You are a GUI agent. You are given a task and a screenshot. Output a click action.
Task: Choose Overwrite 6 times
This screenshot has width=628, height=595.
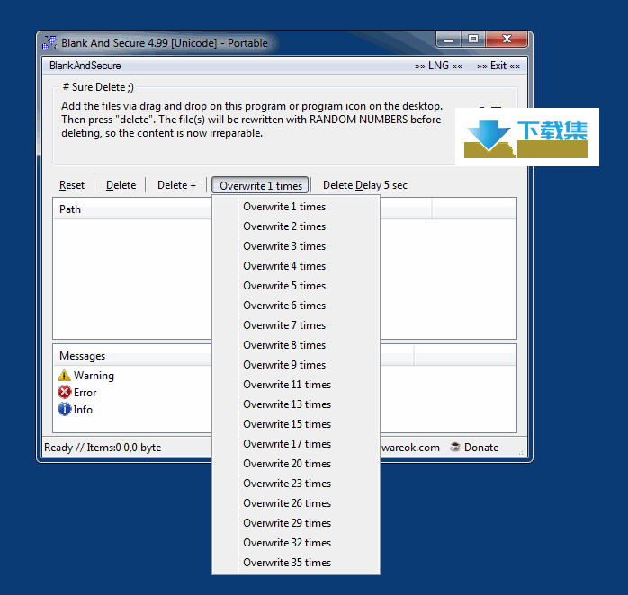(x=296, y=306)
